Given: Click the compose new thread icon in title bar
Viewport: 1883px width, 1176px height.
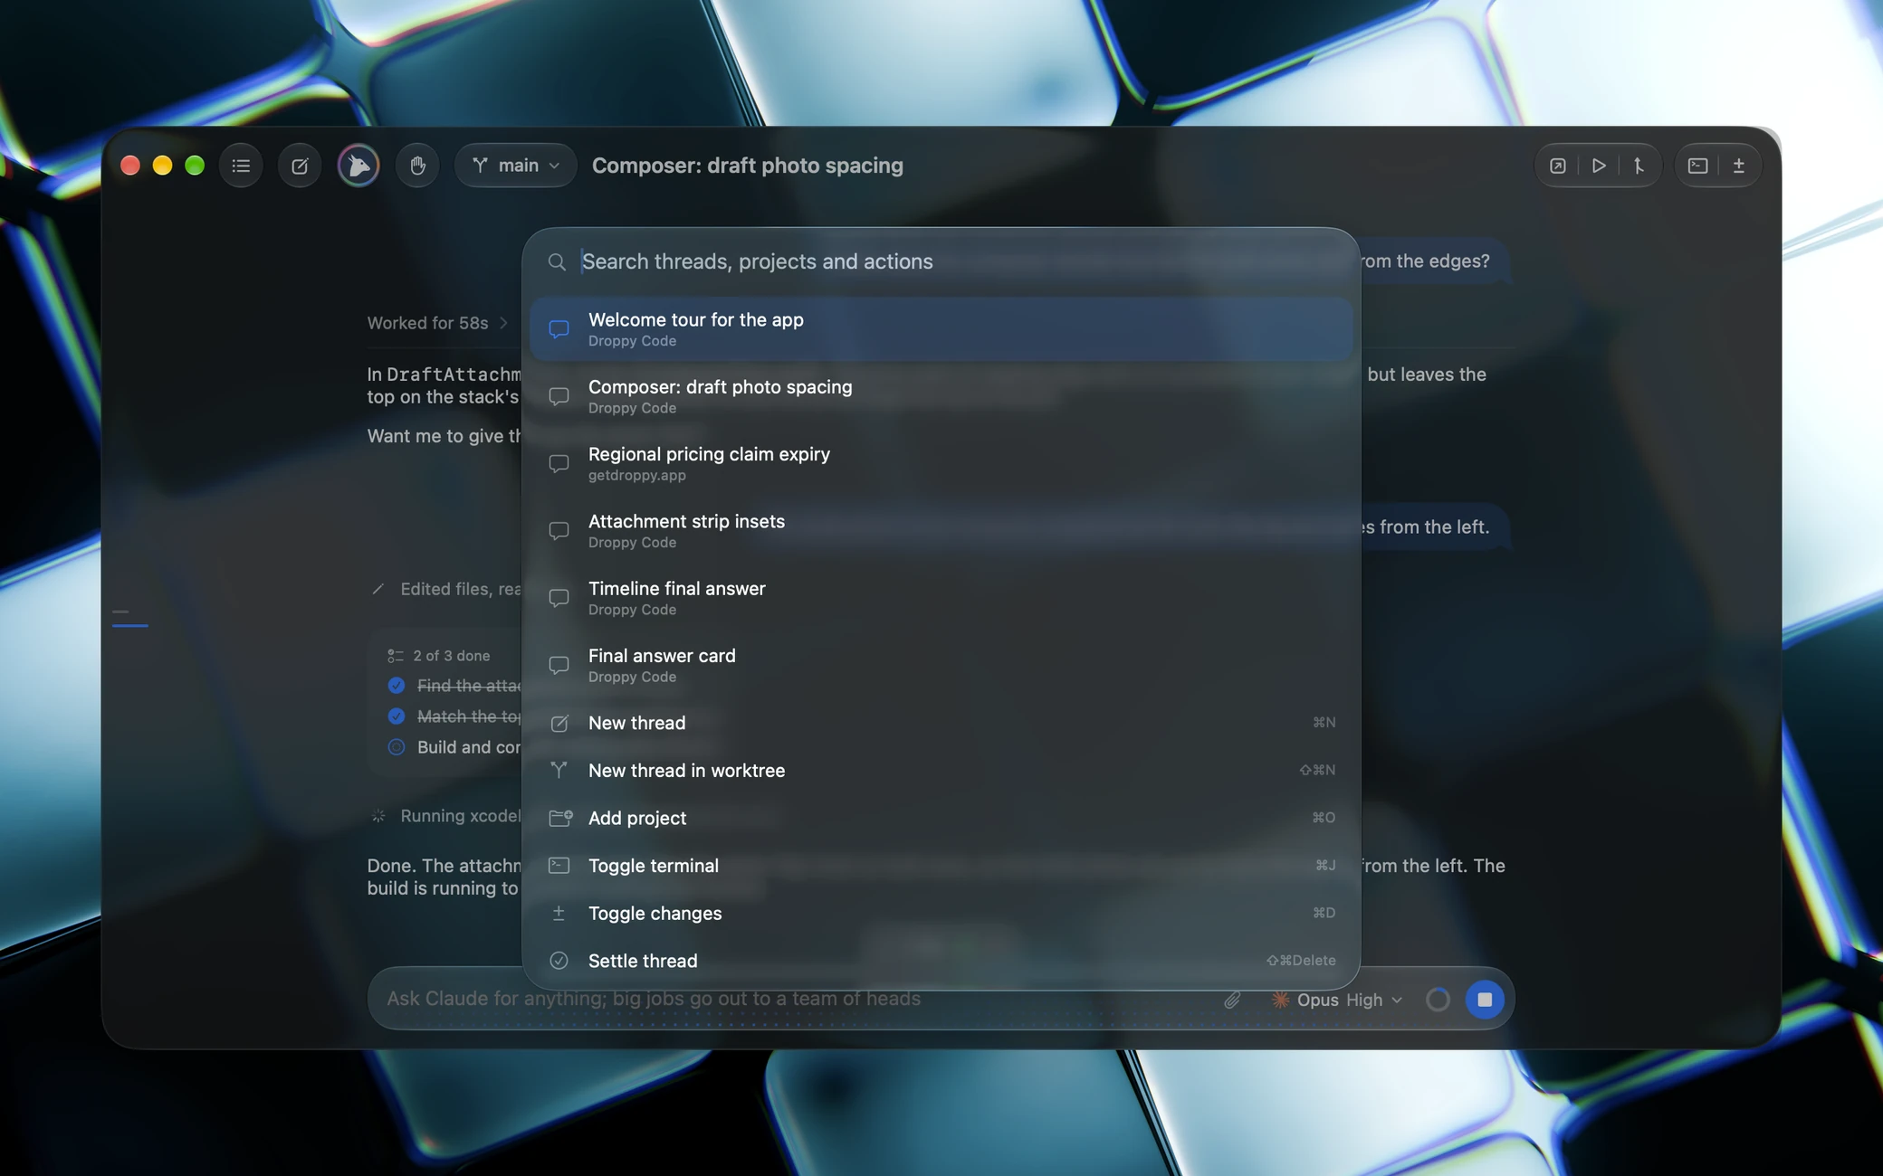Looking at the screenshot, I should point(300,166).
